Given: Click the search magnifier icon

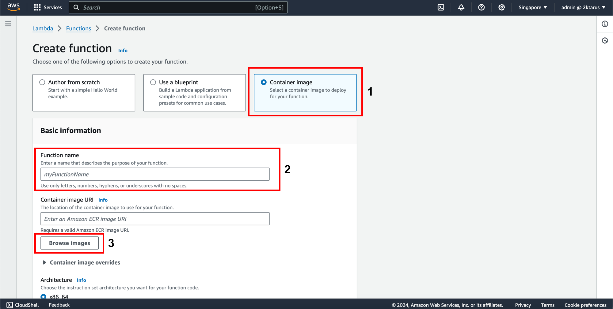Looking at the screenshot, I should (x=76, y=7).
